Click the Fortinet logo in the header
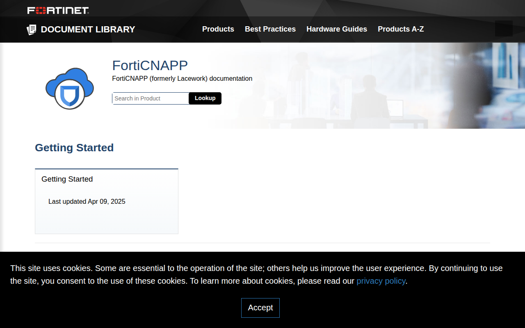 (58, 10)
